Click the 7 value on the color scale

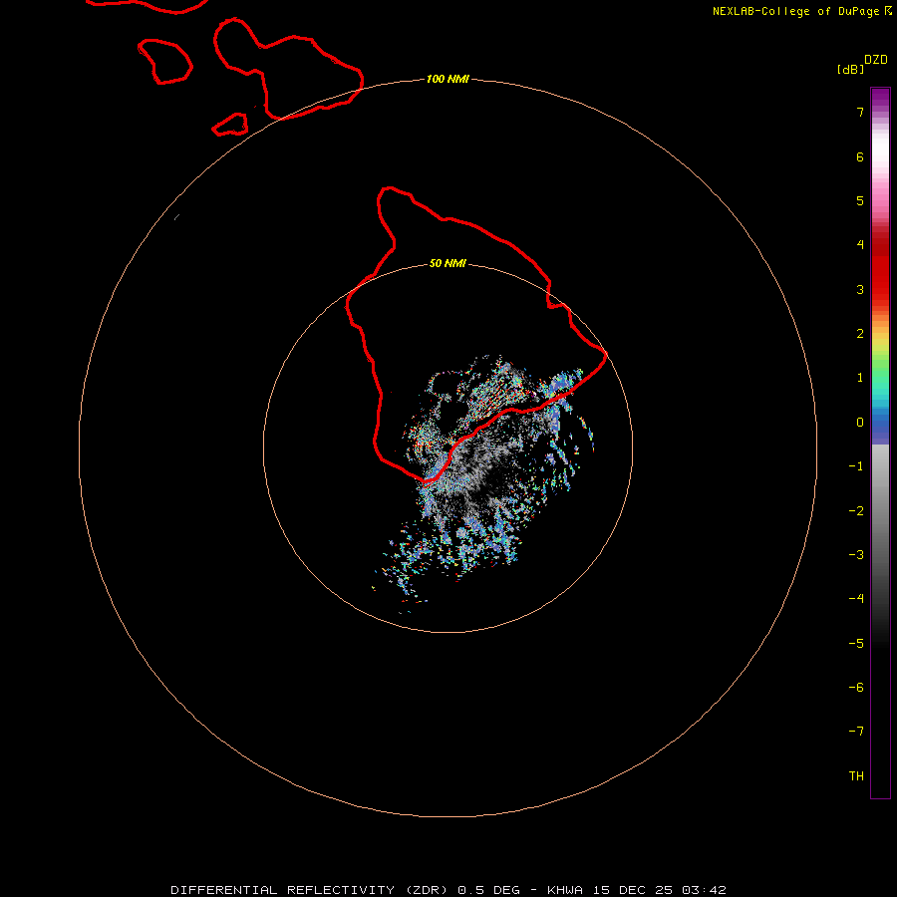(860, 112)
